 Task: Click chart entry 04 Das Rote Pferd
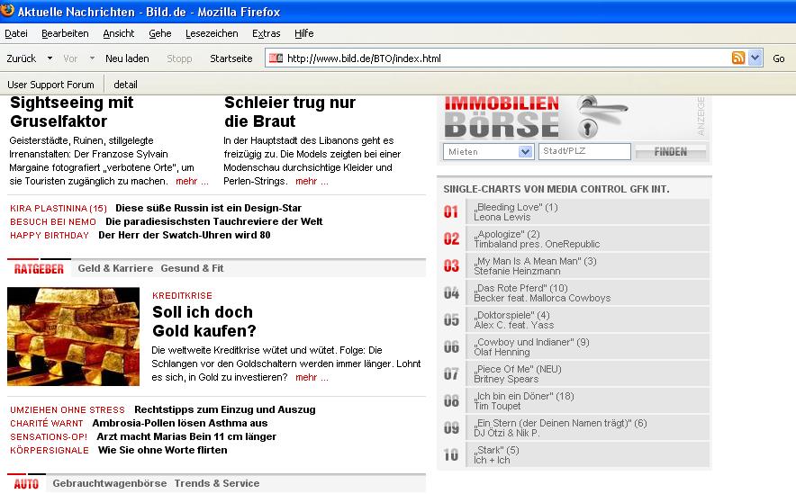pyautogui.click(x=575, y=292)
